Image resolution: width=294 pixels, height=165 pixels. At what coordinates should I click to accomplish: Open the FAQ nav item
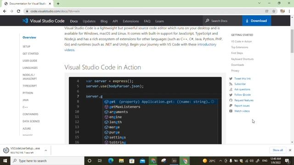click(147, 21)
